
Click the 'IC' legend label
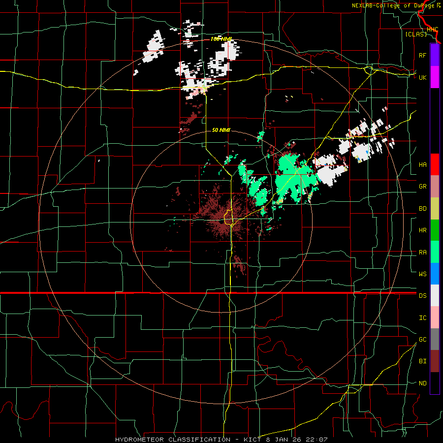coord(422,318)
